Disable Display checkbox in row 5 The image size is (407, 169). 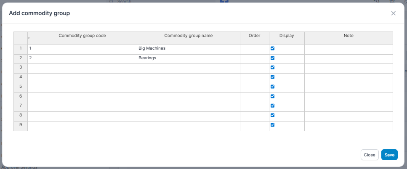coord(272,87)
